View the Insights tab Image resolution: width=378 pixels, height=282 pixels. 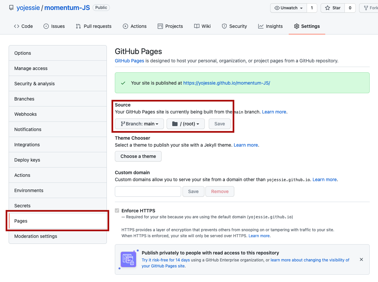pos(270,26)
